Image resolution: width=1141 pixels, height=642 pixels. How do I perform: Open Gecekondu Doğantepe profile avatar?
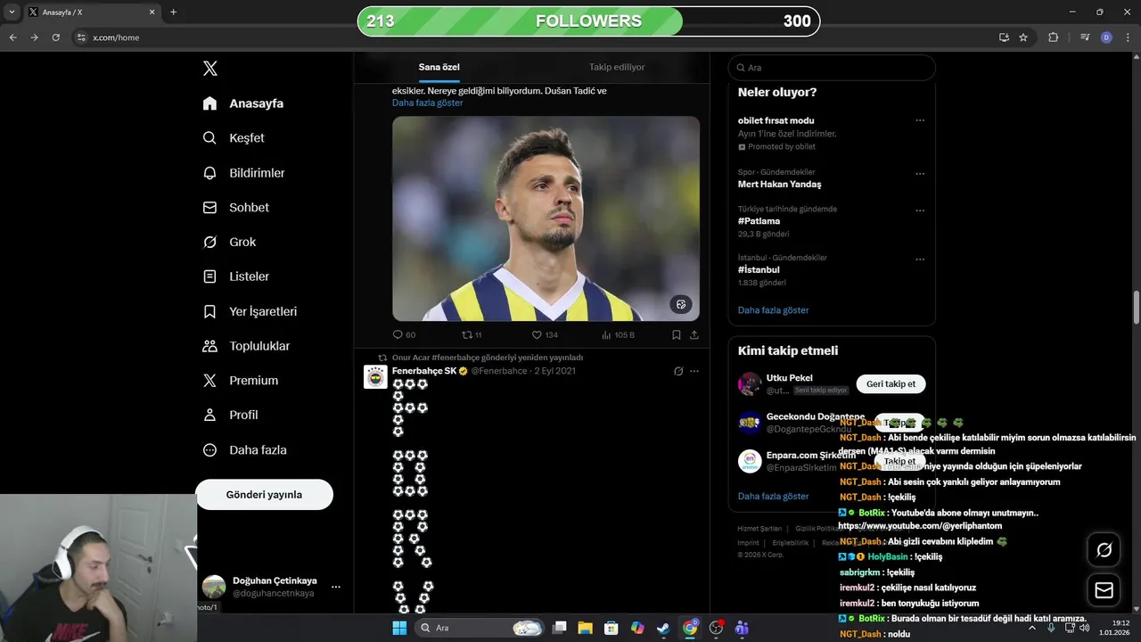coord(750,423)
